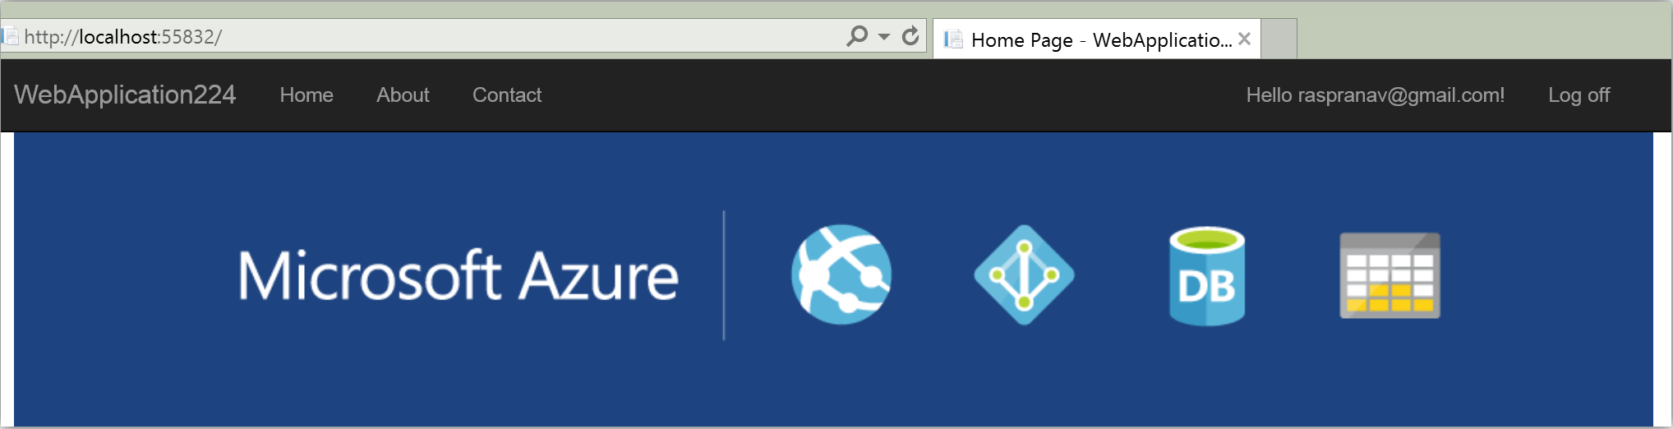Click the Azure table storage grid icon
This screenshot has height=429, width=1673.
coord(1390,275)
